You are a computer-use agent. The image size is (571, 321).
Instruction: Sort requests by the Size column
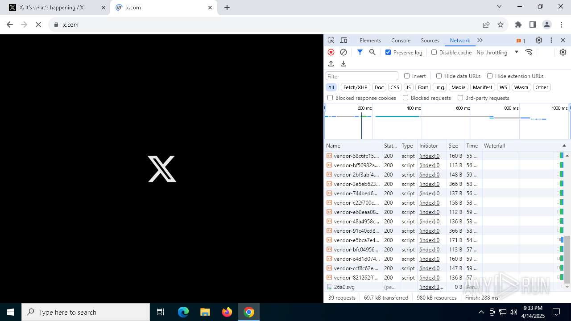click(x=455, y=146)
